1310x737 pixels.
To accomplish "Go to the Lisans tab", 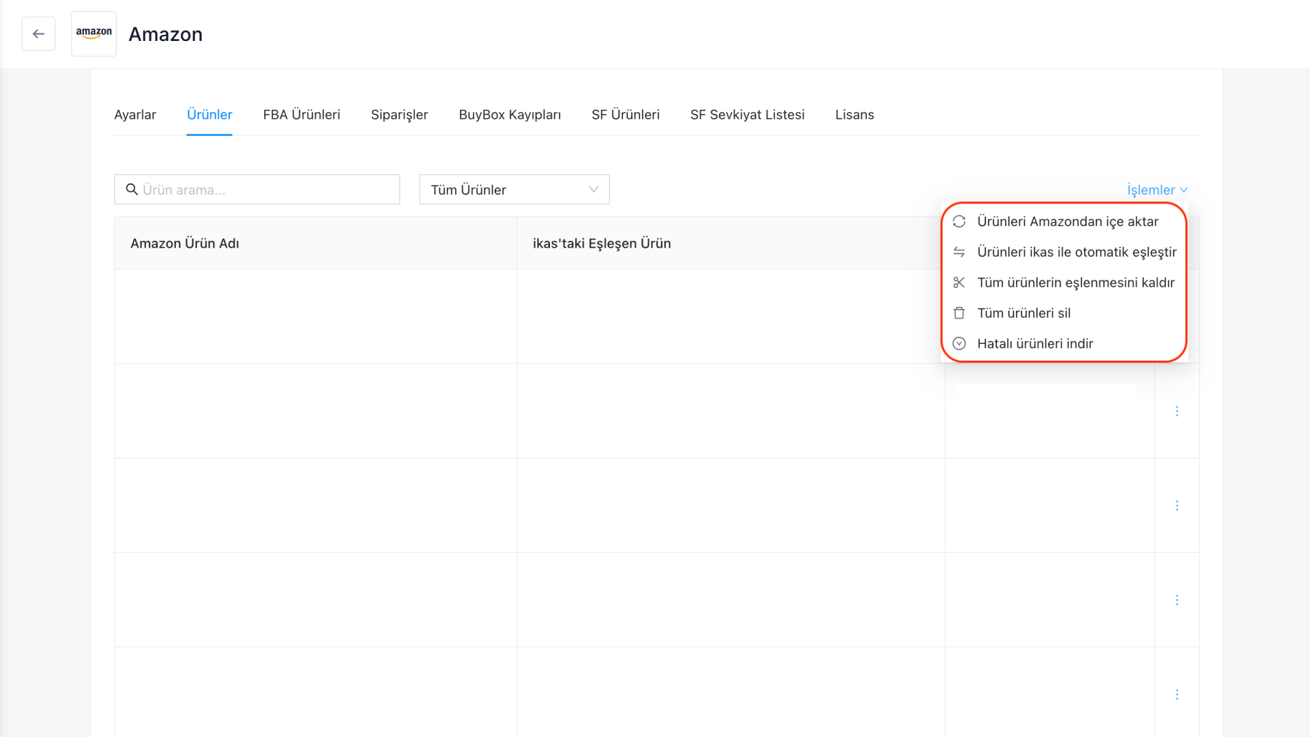I will tap(854, 115).
